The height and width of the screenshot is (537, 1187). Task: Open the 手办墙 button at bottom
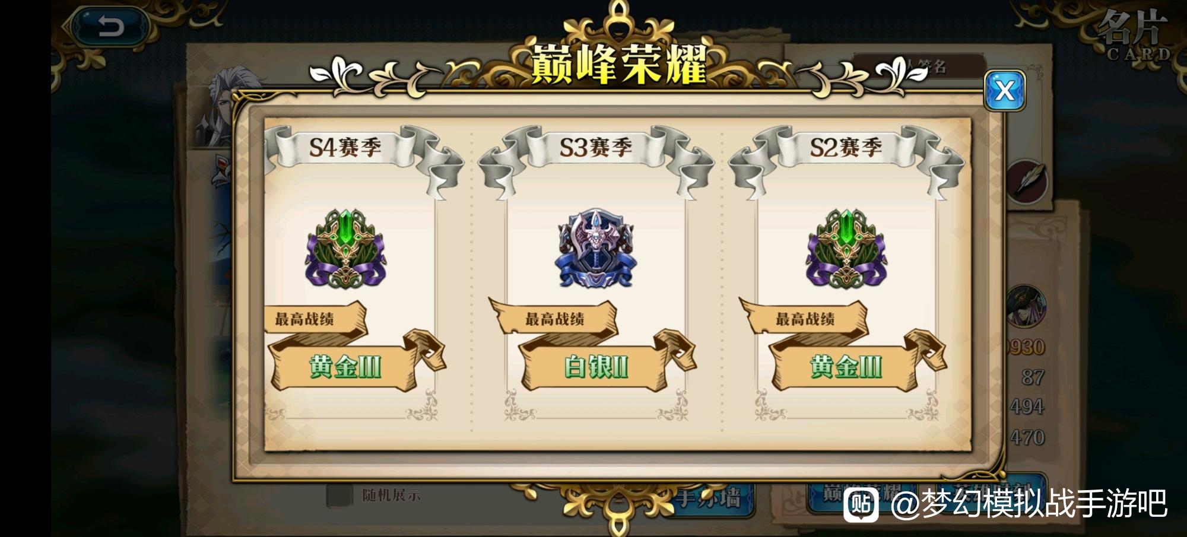tap(709, 497)
